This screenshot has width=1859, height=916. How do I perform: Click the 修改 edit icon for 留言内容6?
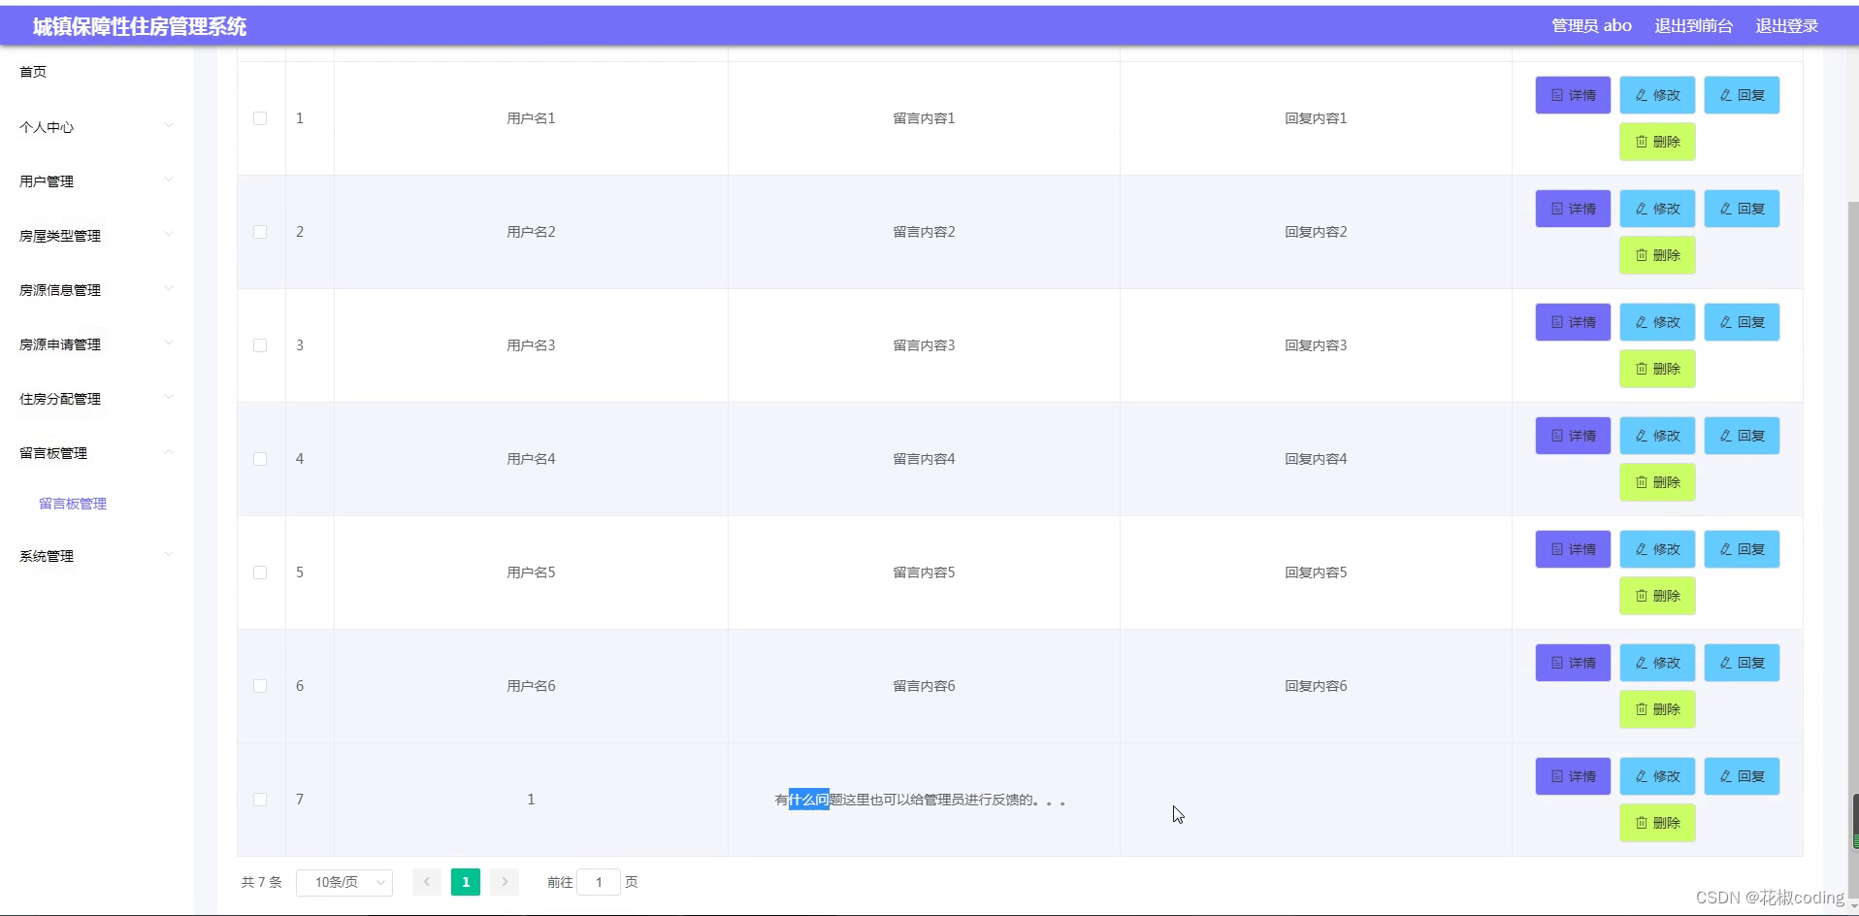pos(1656,662)
